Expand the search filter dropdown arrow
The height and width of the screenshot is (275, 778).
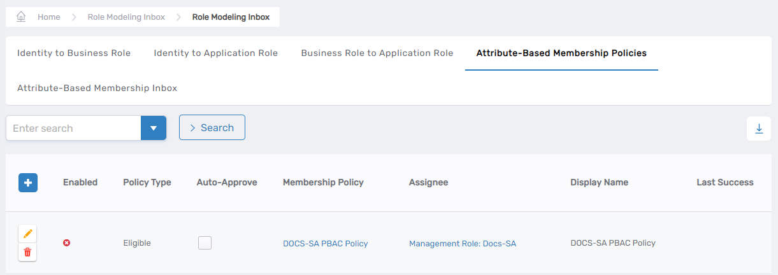pos(153,128)
